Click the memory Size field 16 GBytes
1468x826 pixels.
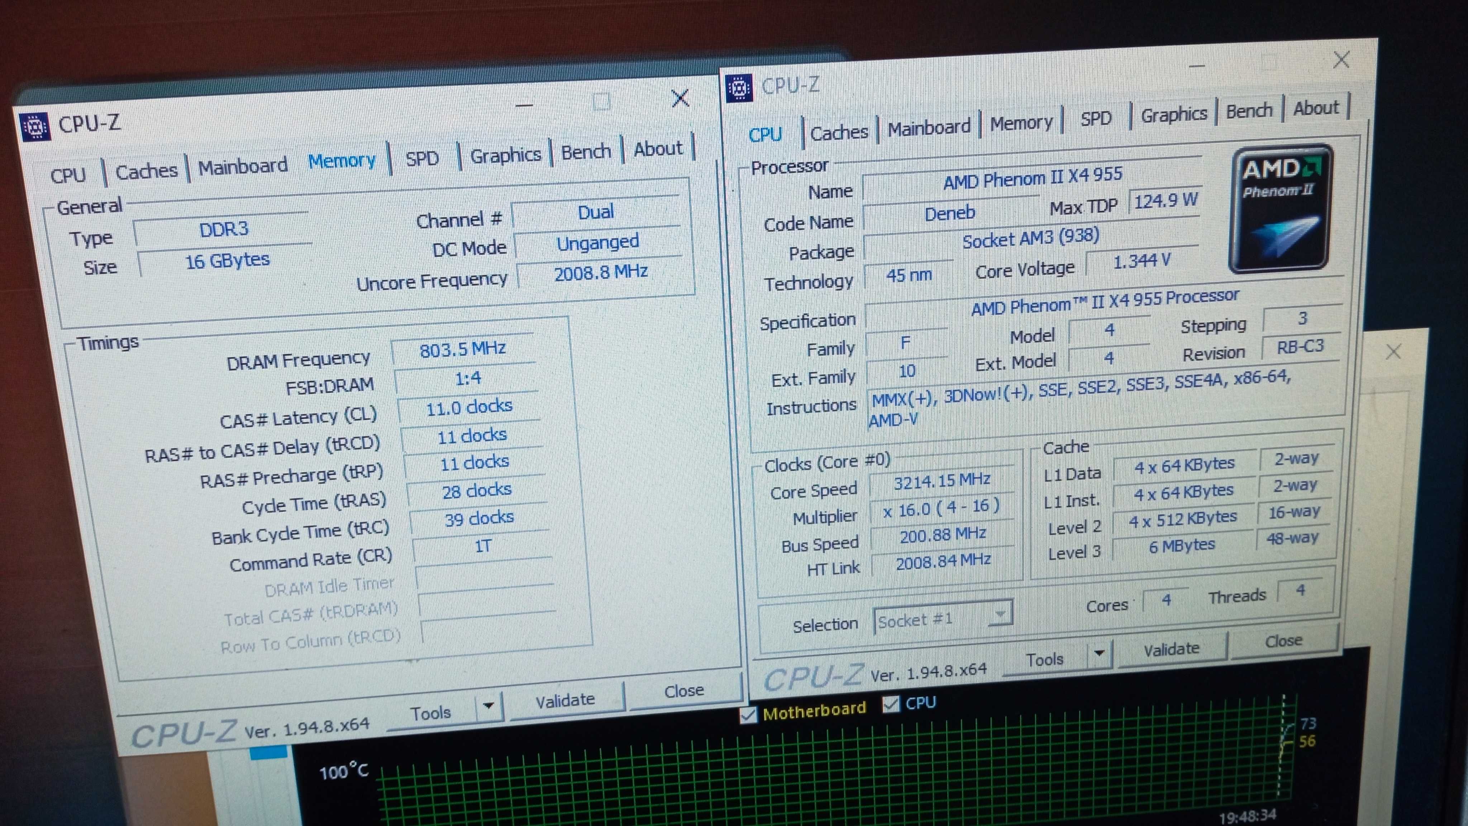[227, 261]
